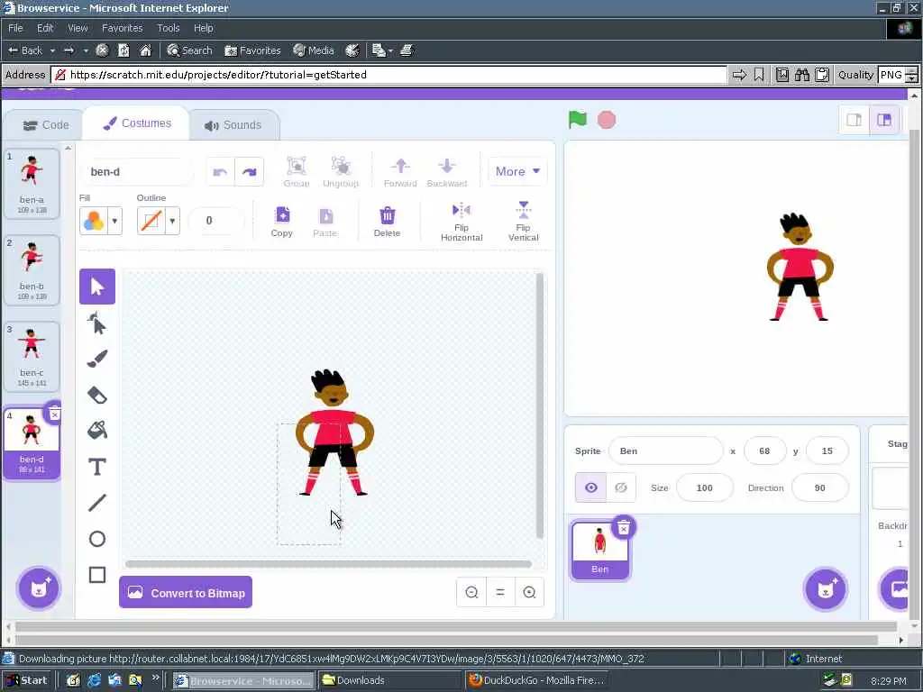The width and height of the screenshot is (923, 692).
Task: Select the Circle tool
Action: tap(97, 539)
